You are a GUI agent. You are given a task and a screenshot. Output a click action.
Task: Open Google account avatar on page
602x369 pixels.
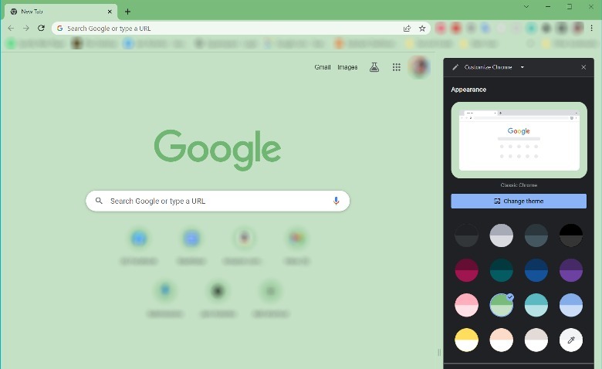click(x=419, y=67)
